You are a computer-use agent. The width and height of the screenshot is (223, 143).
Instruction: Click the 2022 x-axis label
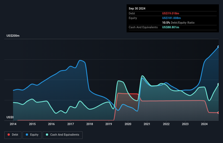166,124
